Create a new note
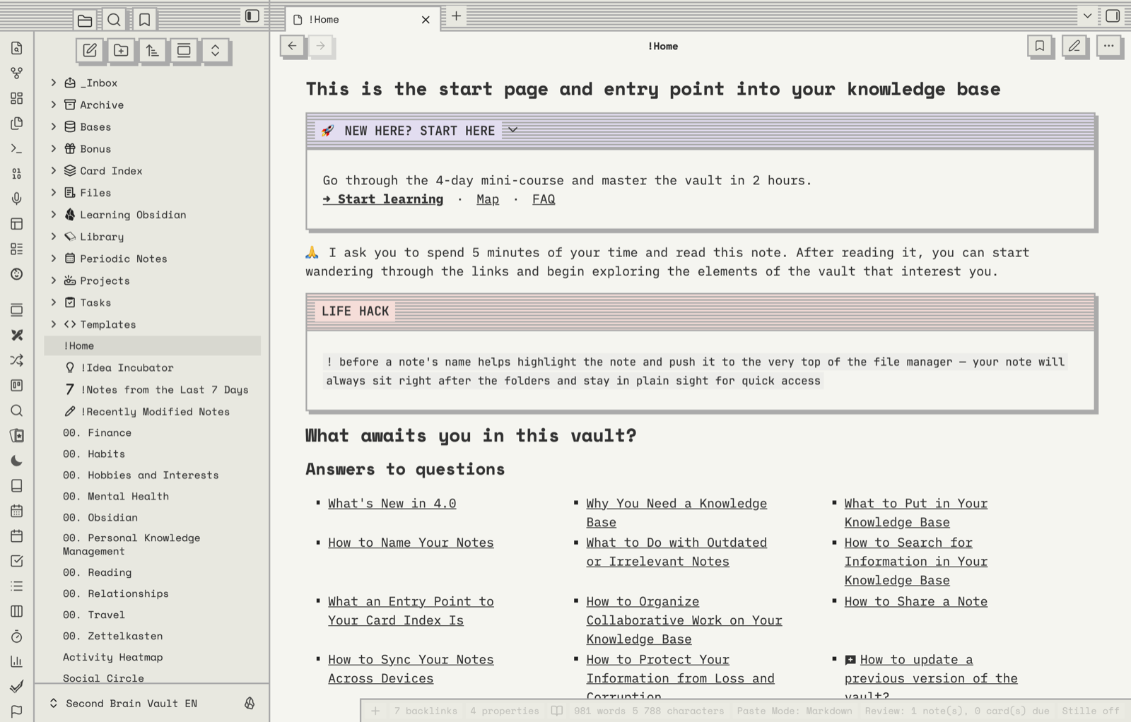1131x722 pixels. (90, 50)
